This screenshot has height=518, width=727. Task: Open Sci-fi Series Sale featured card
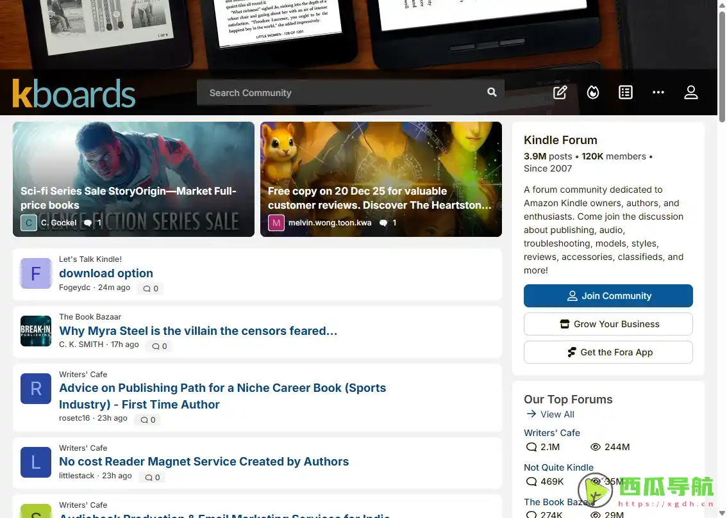133,179
